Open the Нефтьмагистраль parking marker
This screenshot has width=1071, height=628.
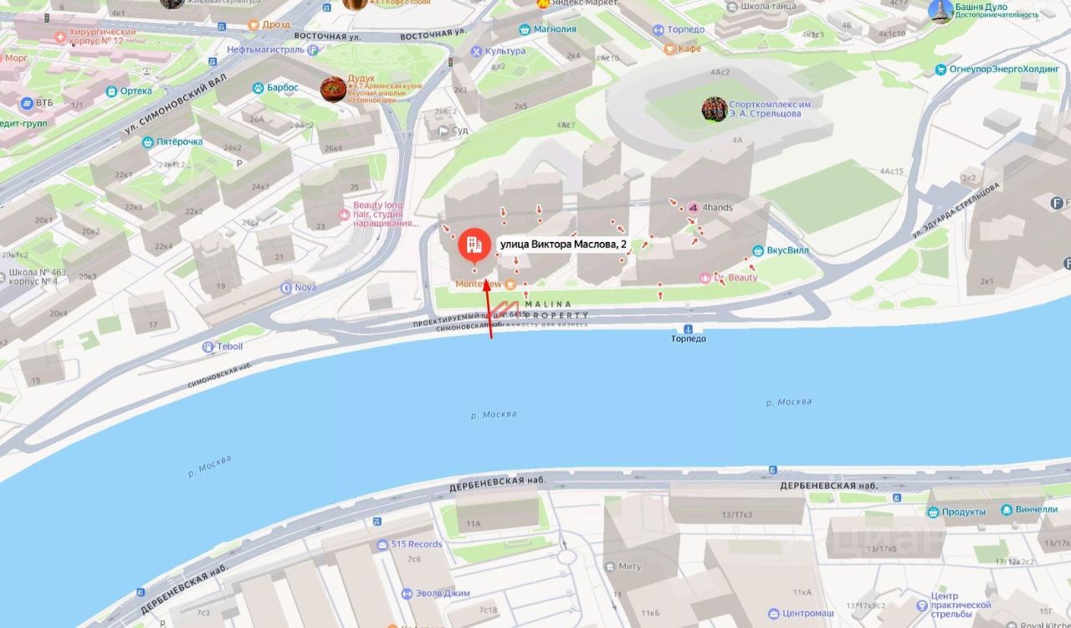(314, 49)
